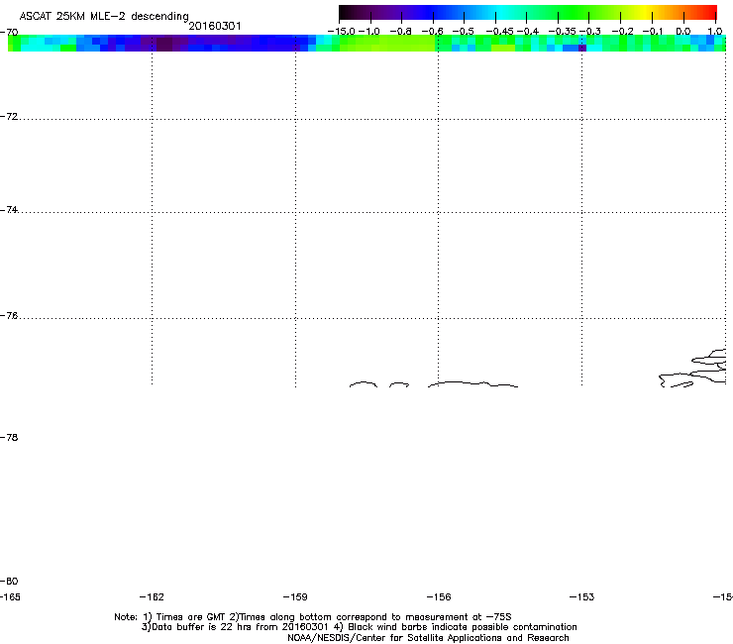Click the longitude label -162
Viewport: 733px width, 644px height.
(152, 596)
